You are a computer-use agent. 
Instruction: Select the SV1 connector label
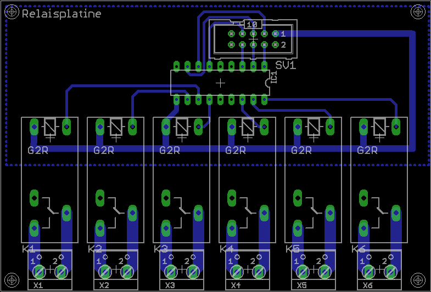pos(286,65)
